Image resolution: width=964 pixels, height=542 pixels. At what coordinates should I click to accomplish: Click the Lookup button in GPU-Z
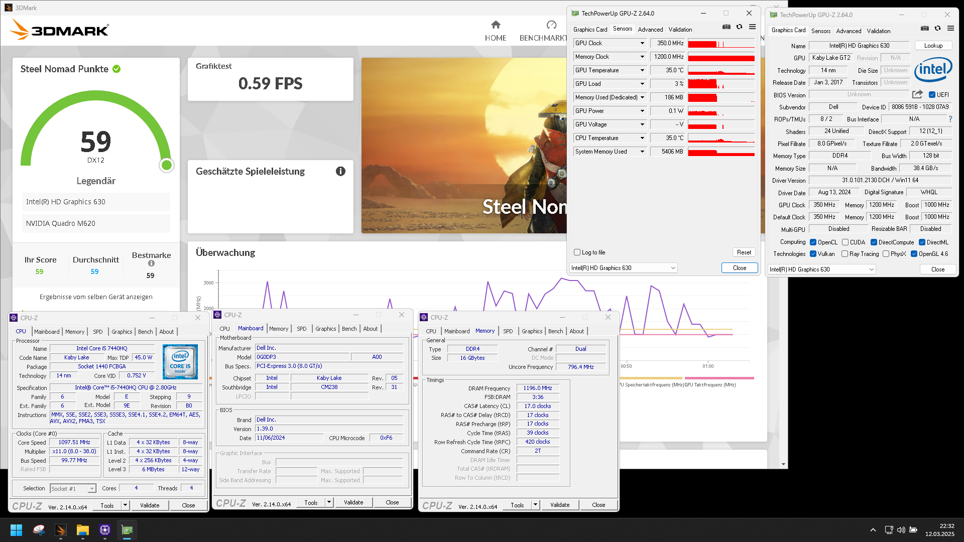pyautogui.click(x=933, y=46)
